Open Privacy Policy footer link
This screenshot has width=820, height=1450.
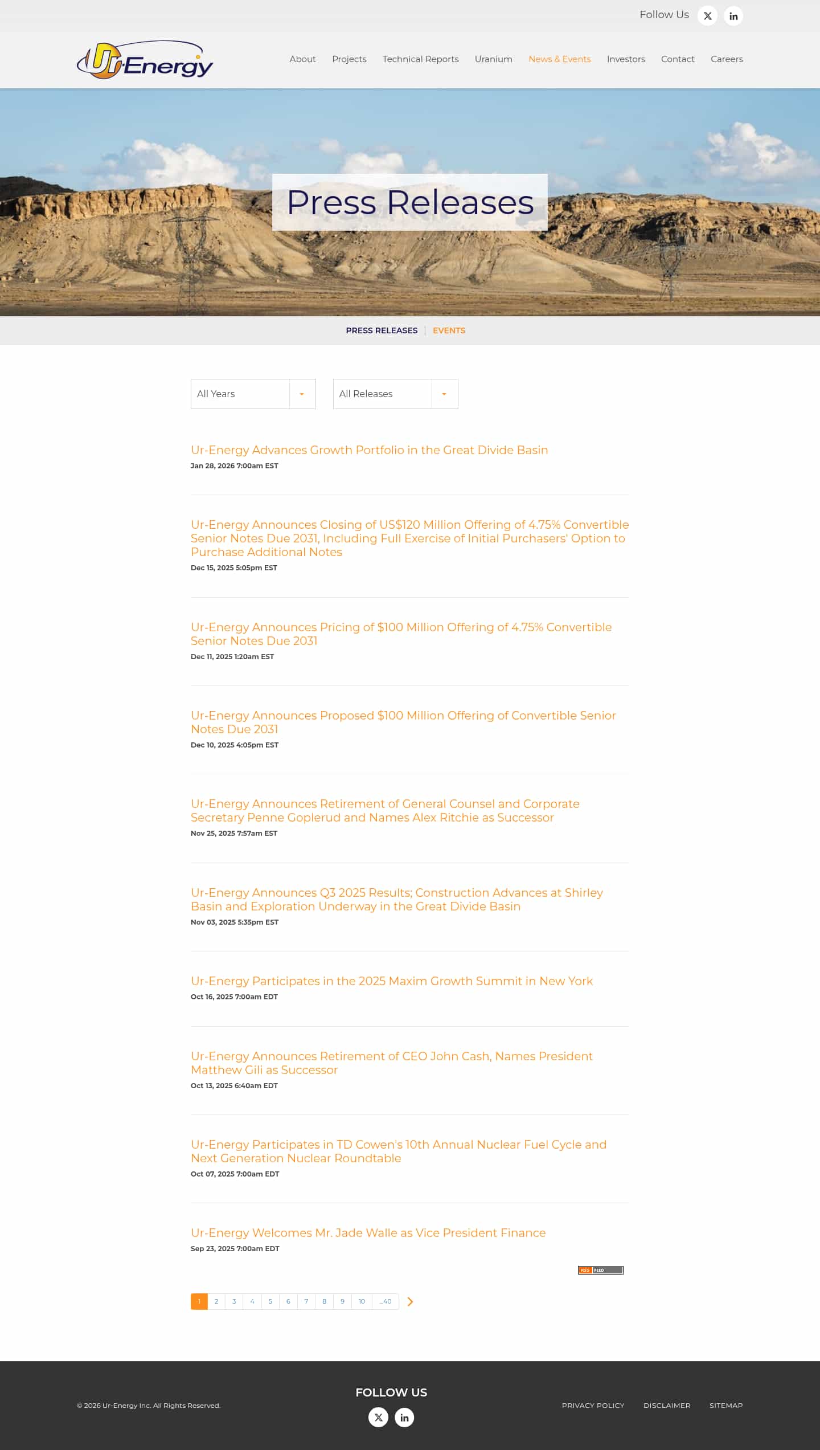click(x=593, y=1406)
